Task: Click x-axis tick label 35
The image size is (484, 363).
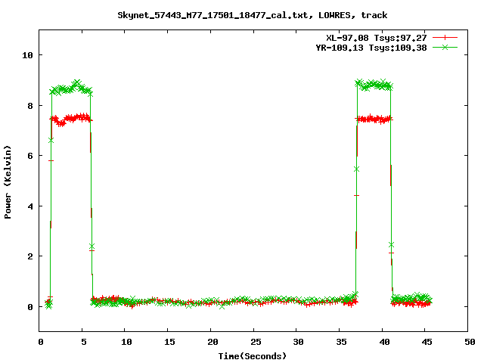Action: (341, 342)
